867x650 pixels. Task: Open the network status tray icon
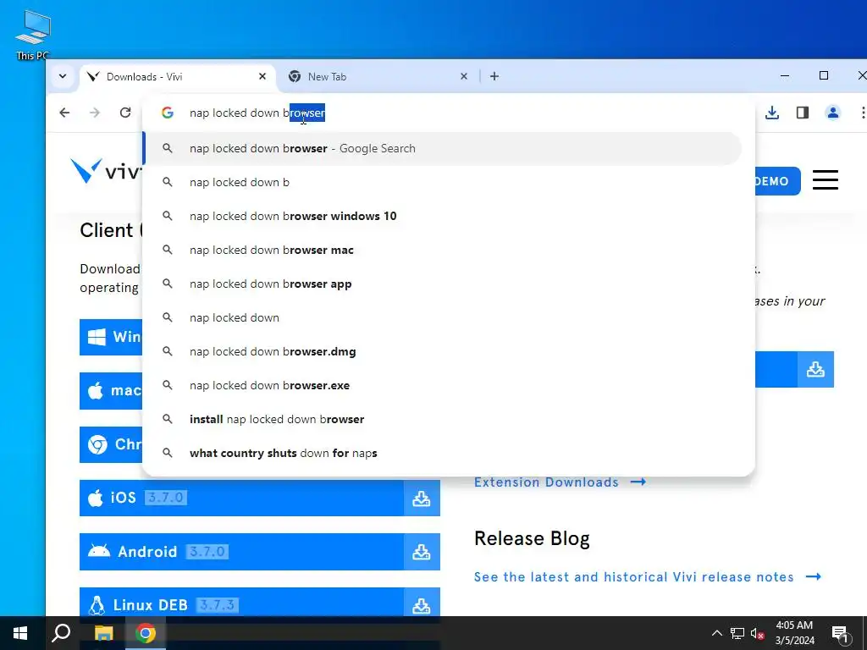click(737, 633)
